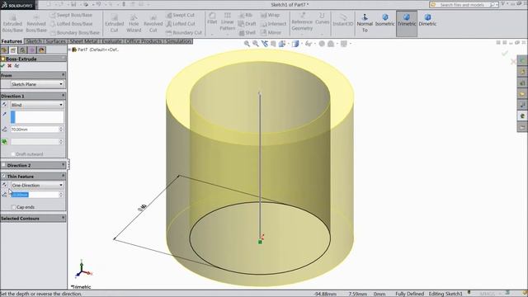Viewport: 528px width, 297px height.
Task: Click the Direction 1 reverse direction icon
Action: pos(4,105)
